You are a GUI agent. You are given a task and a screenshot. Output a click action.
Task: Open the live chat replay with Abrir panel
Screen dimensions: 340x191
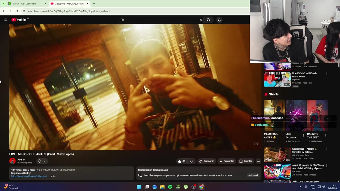pyautogui.click(x=253, y=175)
